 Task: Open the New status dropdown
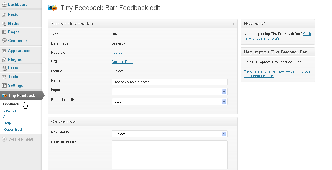click(169, 134)
